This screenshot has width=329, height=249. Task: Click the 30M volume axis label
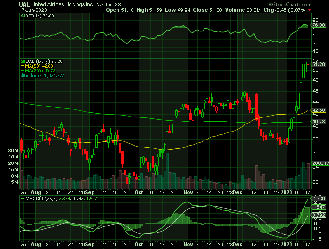[x=13, y=151]
